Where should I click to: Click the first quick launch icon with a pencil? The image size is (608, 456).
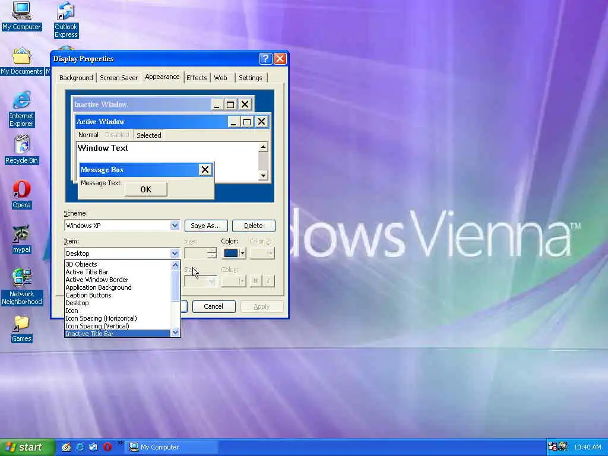66,447
